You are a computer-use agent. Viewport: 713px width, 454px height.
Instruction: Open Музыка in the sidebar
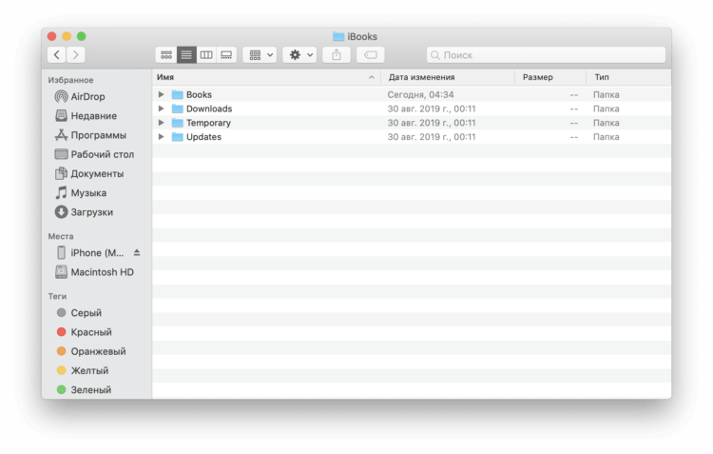[x=81, y=192]
